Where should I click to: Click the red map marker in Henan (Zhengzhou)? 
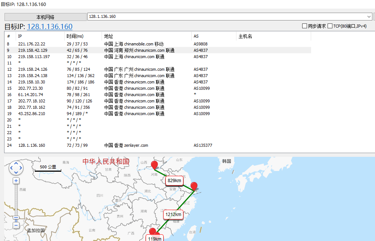[155, 165]
